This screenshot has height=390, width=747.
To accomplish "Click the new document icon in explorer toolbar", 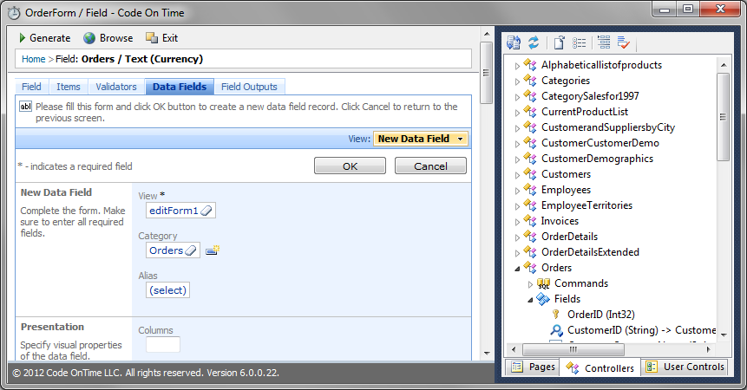I will pyautogui.click(x=560, y=42).
